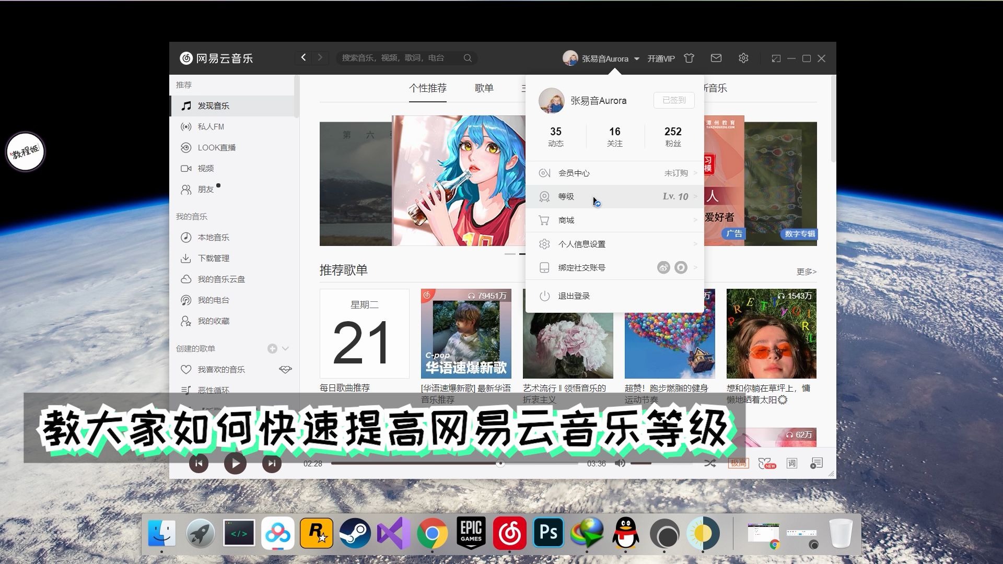Skip to previous track

click(199, 463)
